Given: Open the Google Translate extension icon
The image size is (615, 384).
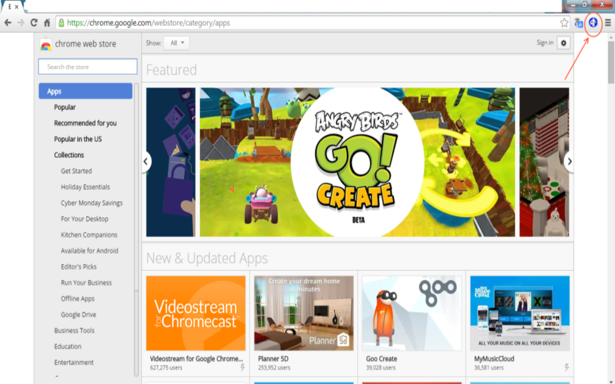Looking at the screenshot, I should pos(578,23).
